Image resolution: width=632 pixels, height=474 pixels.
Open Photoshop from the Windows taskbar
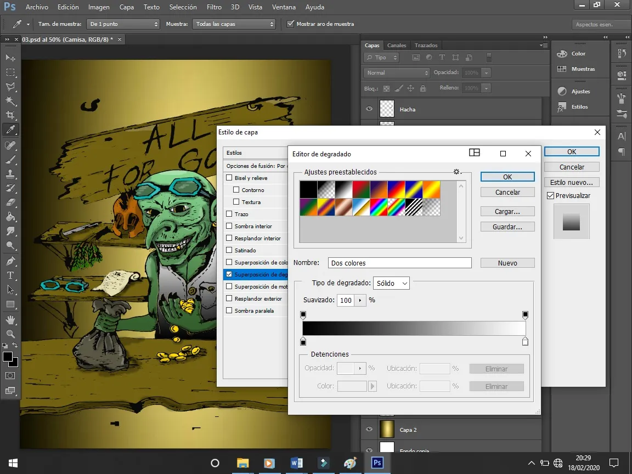click(x=377, y=462)
